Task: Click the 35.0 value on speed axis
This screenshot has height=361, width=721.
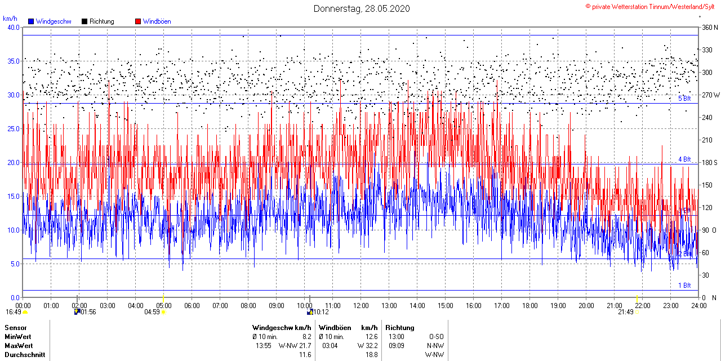Action: point(14,61)
